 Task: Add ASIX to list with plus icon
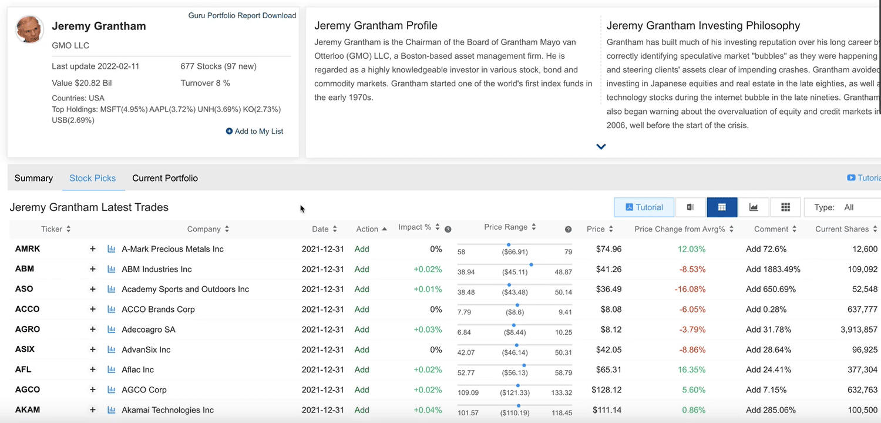click(x=92, y=350)
